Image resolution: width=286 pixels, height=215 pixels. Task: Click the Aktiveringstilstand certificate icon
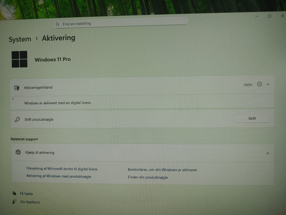[x=17, y=88]
